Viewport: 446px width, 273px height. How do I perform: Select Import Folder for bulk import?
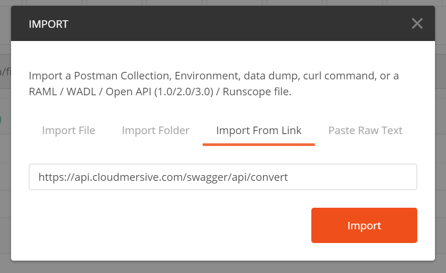155,131
